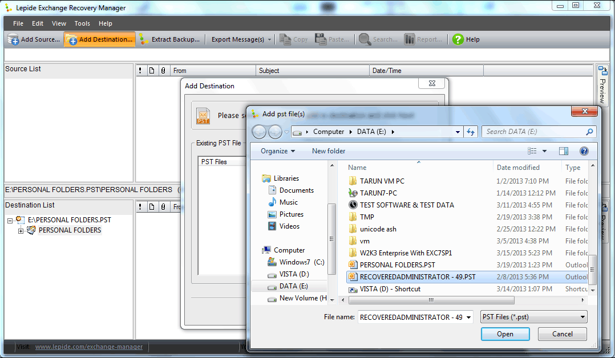Open the File name dropdown arrow

[x=469, y=317]
